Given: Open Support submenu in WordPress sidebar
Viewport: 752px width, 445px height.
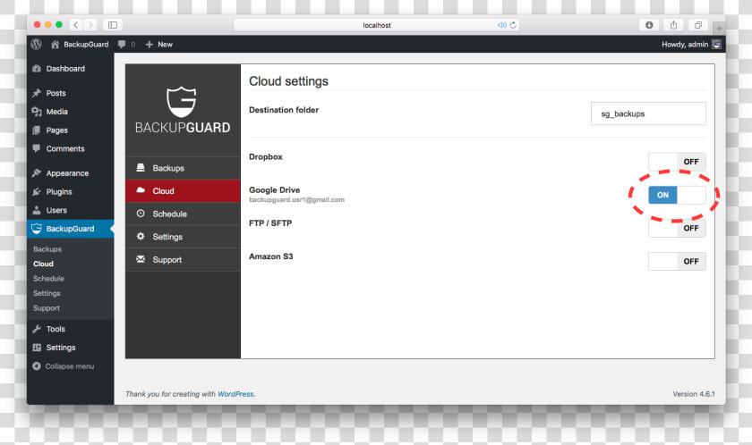Looking at the screenshot, I should [47, 308].
